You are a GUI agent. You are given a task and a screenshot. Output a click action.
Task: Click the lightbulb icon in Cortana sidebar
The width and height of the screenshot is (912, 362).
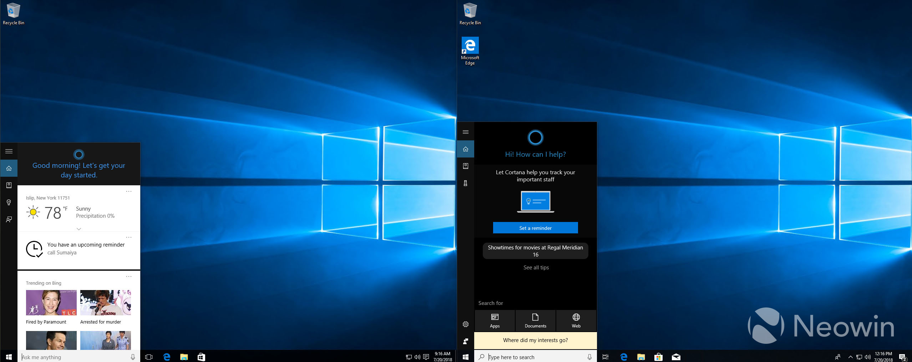(9, 202)
